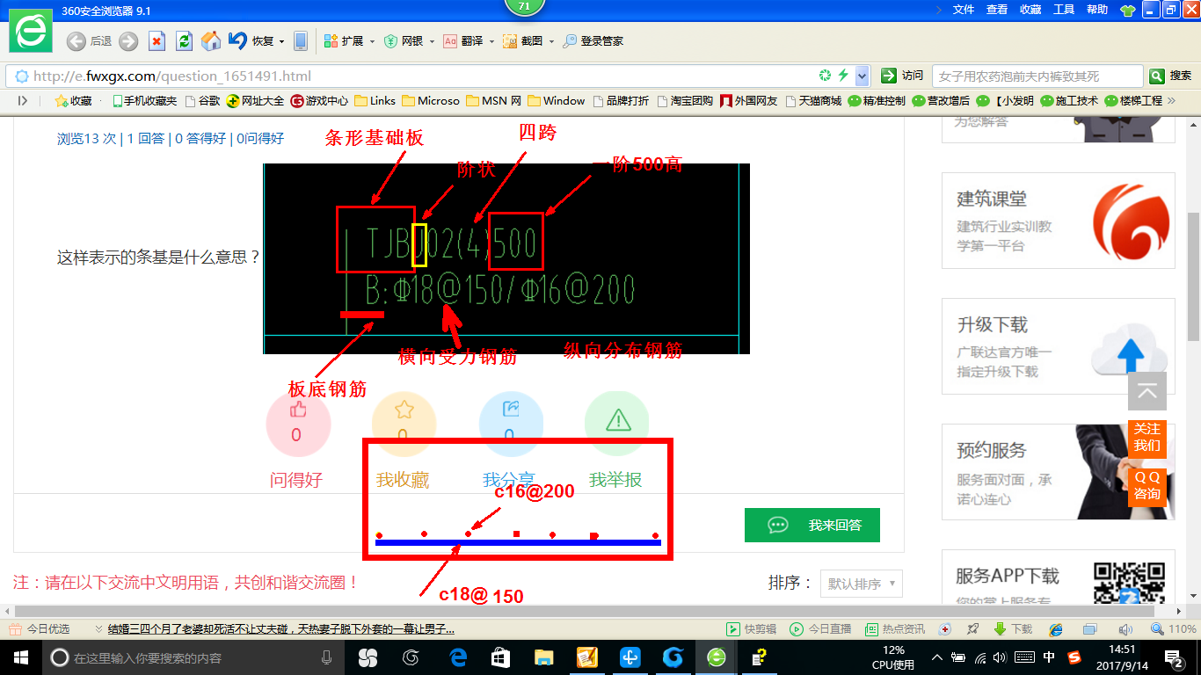Open the skin t-shirt icon
The image size is (1201, 675).
point(1127,11)
